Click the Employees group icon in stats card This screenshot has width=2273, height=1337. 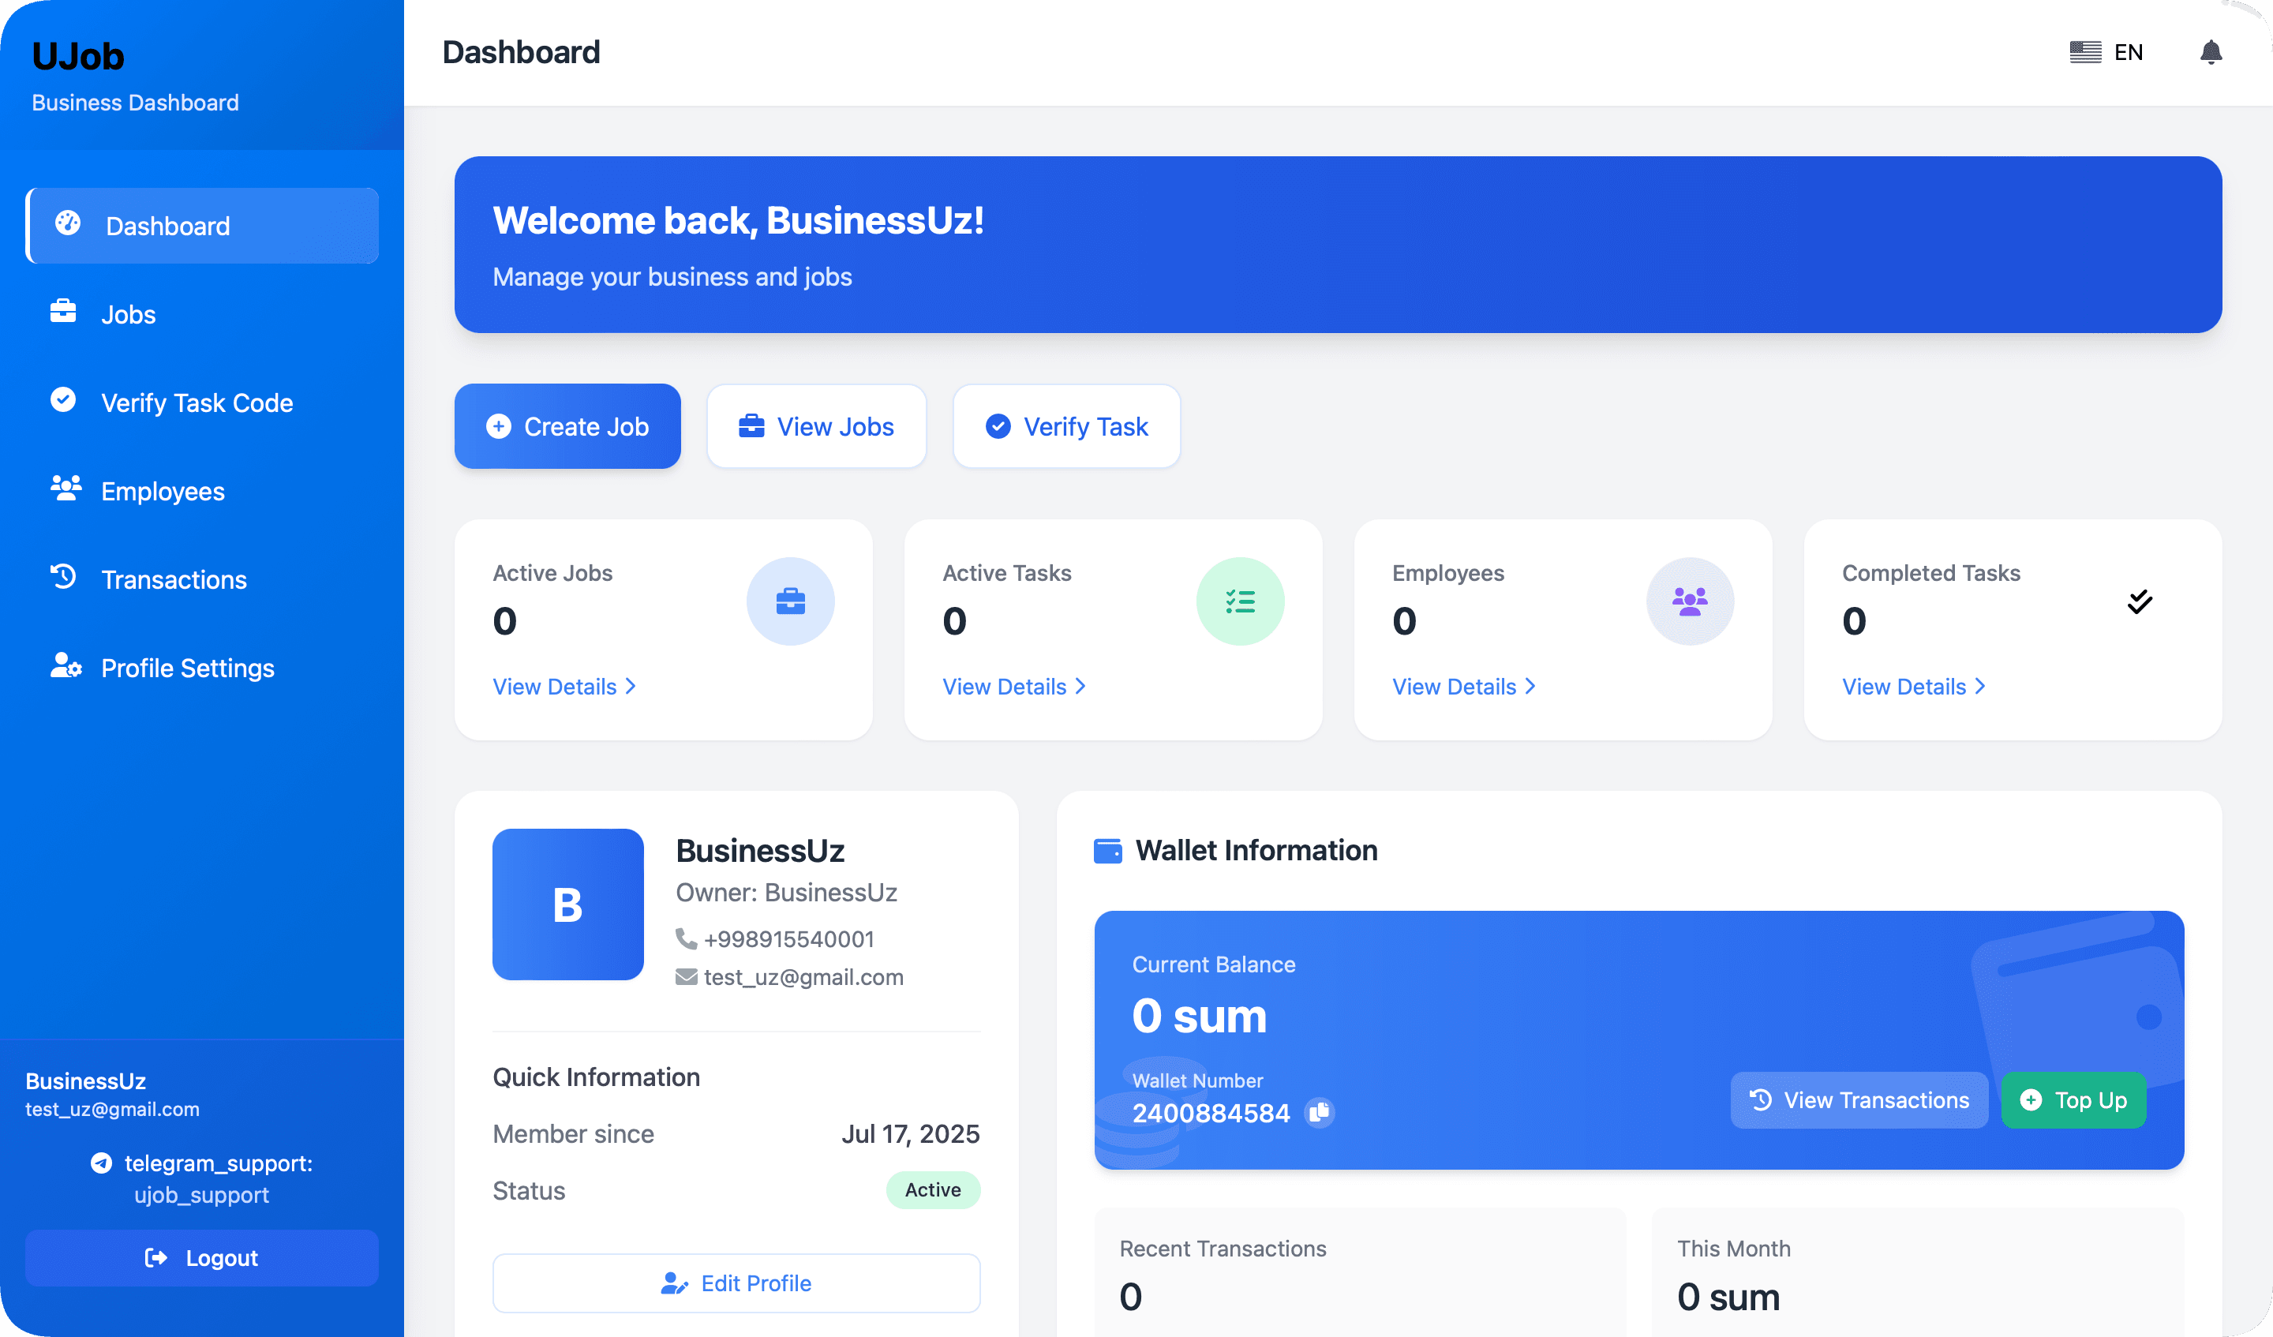tap(1690, 601)
